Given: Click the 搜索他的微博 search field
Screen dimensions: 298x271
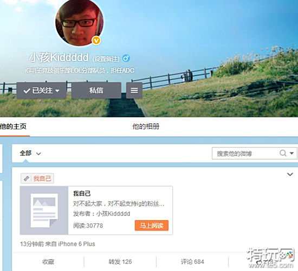Looking at the screenshot, I should coord(245,153).
